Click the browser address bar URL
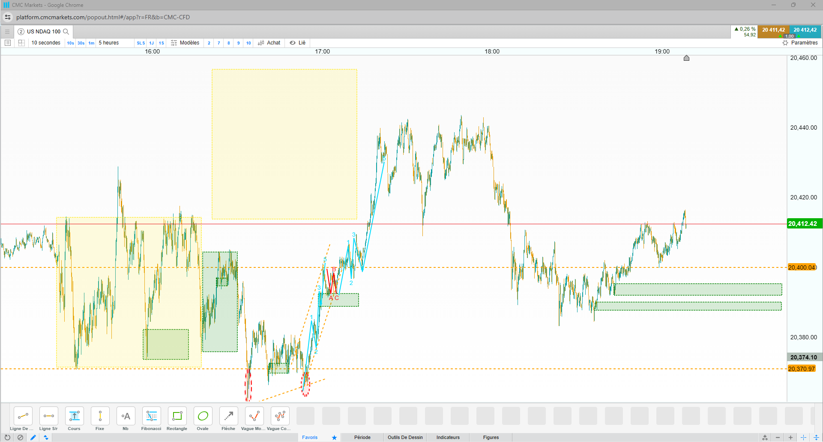Viewport: 823px width, 442px height. 103,17
